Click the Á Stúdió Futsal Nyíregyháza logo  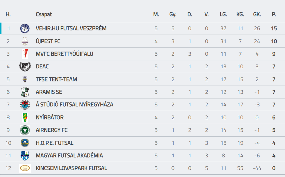[x=25, y=105]
